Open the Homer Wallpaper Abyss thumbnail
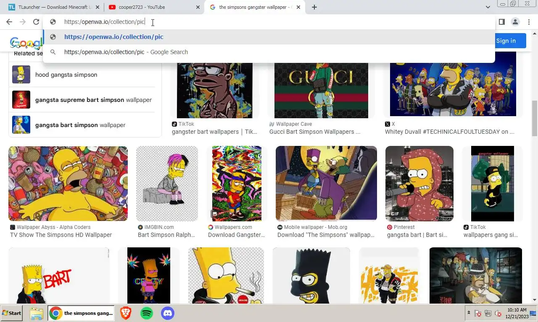Image resolution: width=538 pixels, height=322 pixels. pos(68,184)
